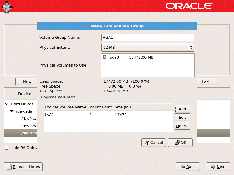Click the Hard Drives label

22,104
